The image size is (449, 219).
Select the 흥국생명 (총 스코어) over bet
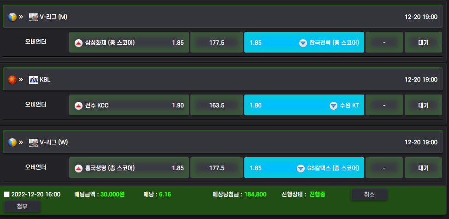tap(129, 167)
